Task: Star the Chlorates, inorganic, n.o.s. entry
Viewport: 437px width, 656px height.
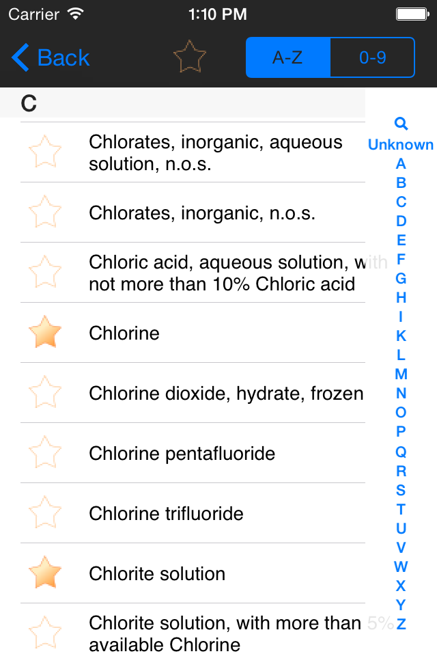Action: (x=45, y=213)
